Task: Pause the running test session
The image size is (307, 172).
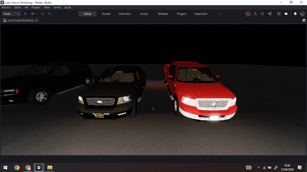Action: [33, 14]
